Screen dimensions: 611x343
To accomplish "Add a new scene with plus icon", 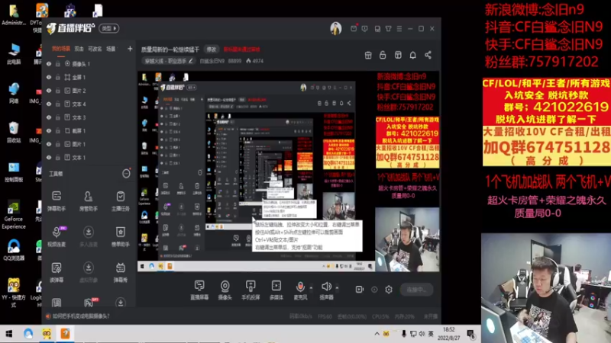I will point(130,49).
